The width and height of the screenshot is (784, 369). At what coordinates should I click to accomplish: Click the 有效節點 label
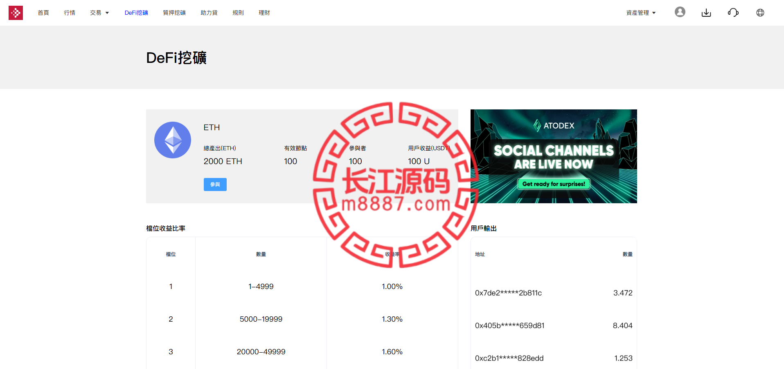(295, 148)
